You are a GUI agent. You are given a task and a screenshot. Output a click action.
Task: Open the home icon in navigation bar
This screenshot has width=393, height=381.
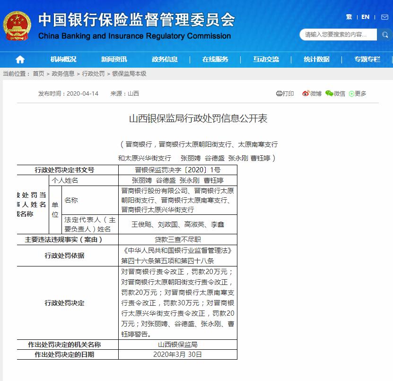(x=20, y=60)
